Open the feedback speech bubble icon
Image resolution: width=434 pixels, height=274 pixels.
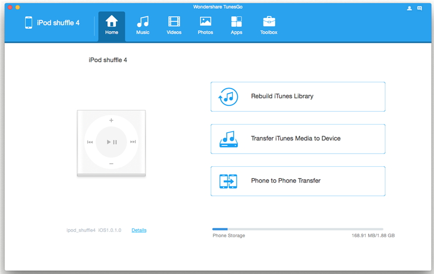tap(420, 8)
